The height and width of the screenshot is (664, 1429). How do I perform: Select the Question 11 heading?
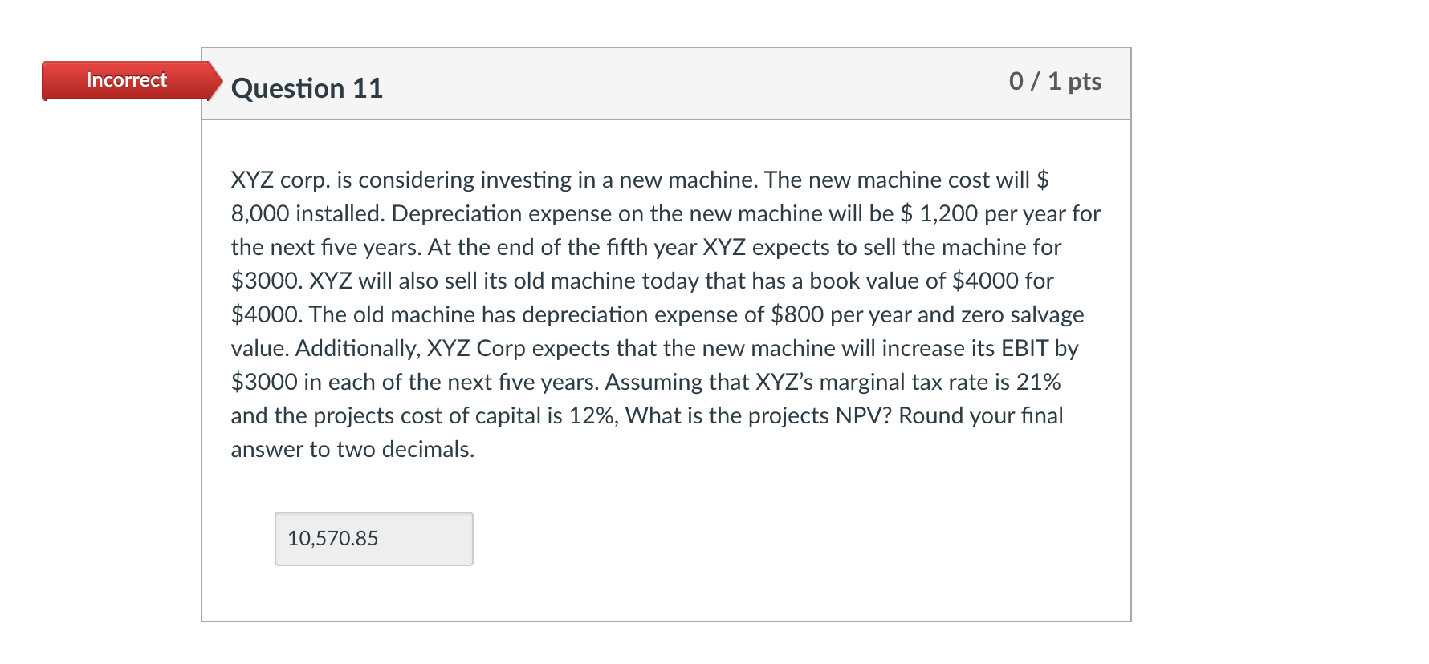(307, 88)
